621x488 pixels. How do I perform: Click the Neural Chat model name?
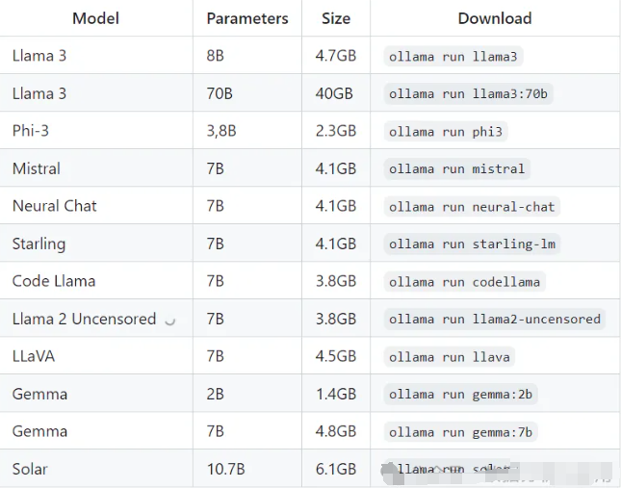[x=55, y=206]
